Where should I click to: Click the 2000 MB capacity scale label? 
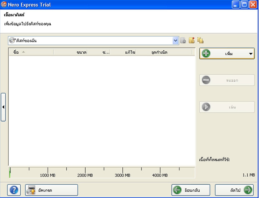pos(85,175)
